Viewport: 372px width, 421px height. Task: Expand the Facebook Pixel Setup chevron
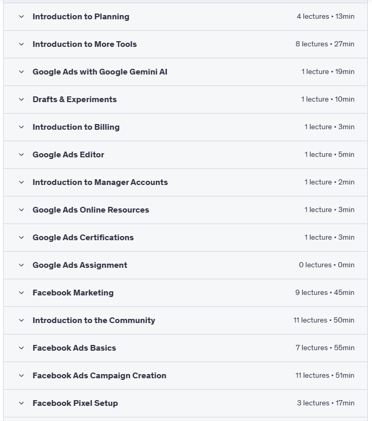point(21,403)
